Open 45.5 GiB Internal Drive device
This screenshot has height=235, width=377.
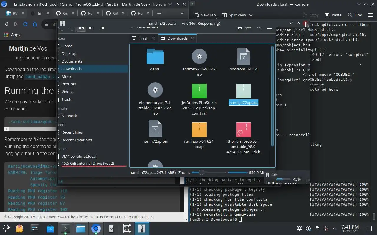coord(93,163)
